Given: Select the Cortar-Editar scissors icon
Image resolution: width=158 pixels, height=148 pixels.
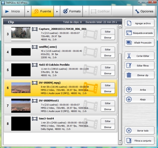Looking at the screenshot, I should click(x=129, y=56).
